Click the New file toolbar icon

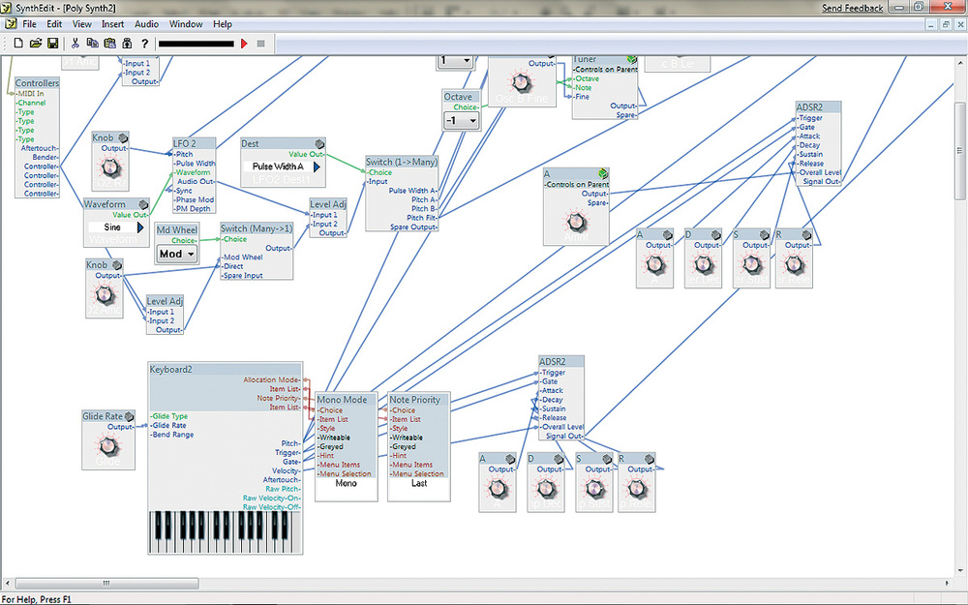pyautogui.click(x=18, y=44)
